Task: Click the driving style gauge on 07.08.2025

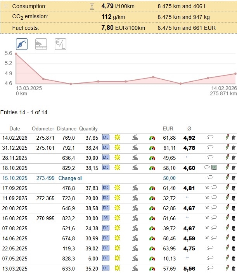Action: click(x=152, y=228)
